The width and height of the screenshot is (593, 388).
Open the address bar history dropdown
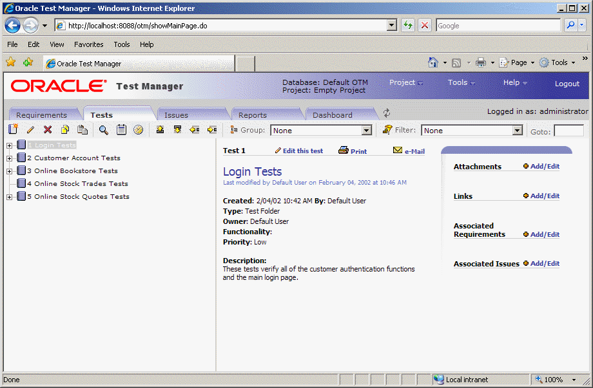(391, 25)
